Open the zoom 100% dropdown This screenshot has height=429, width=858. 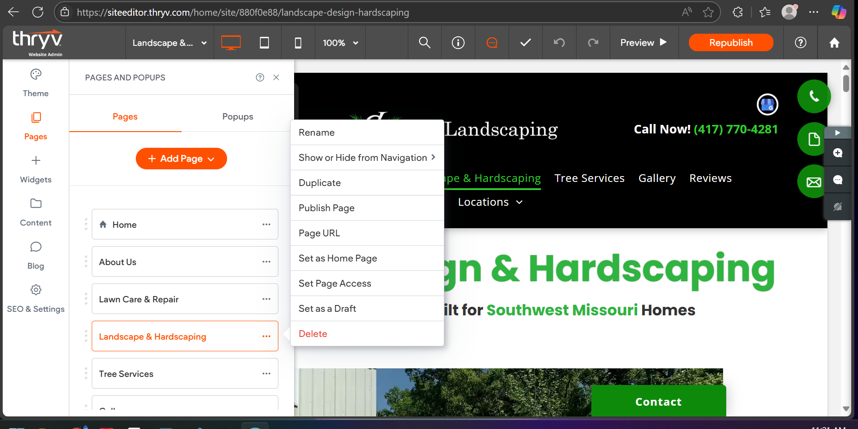(340, 43)
